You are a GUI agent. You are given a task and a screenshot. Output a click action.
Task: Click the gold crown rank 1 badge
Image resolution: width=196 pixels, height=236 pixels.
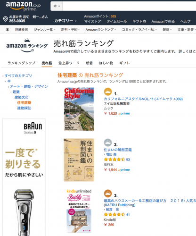(108, 92)
